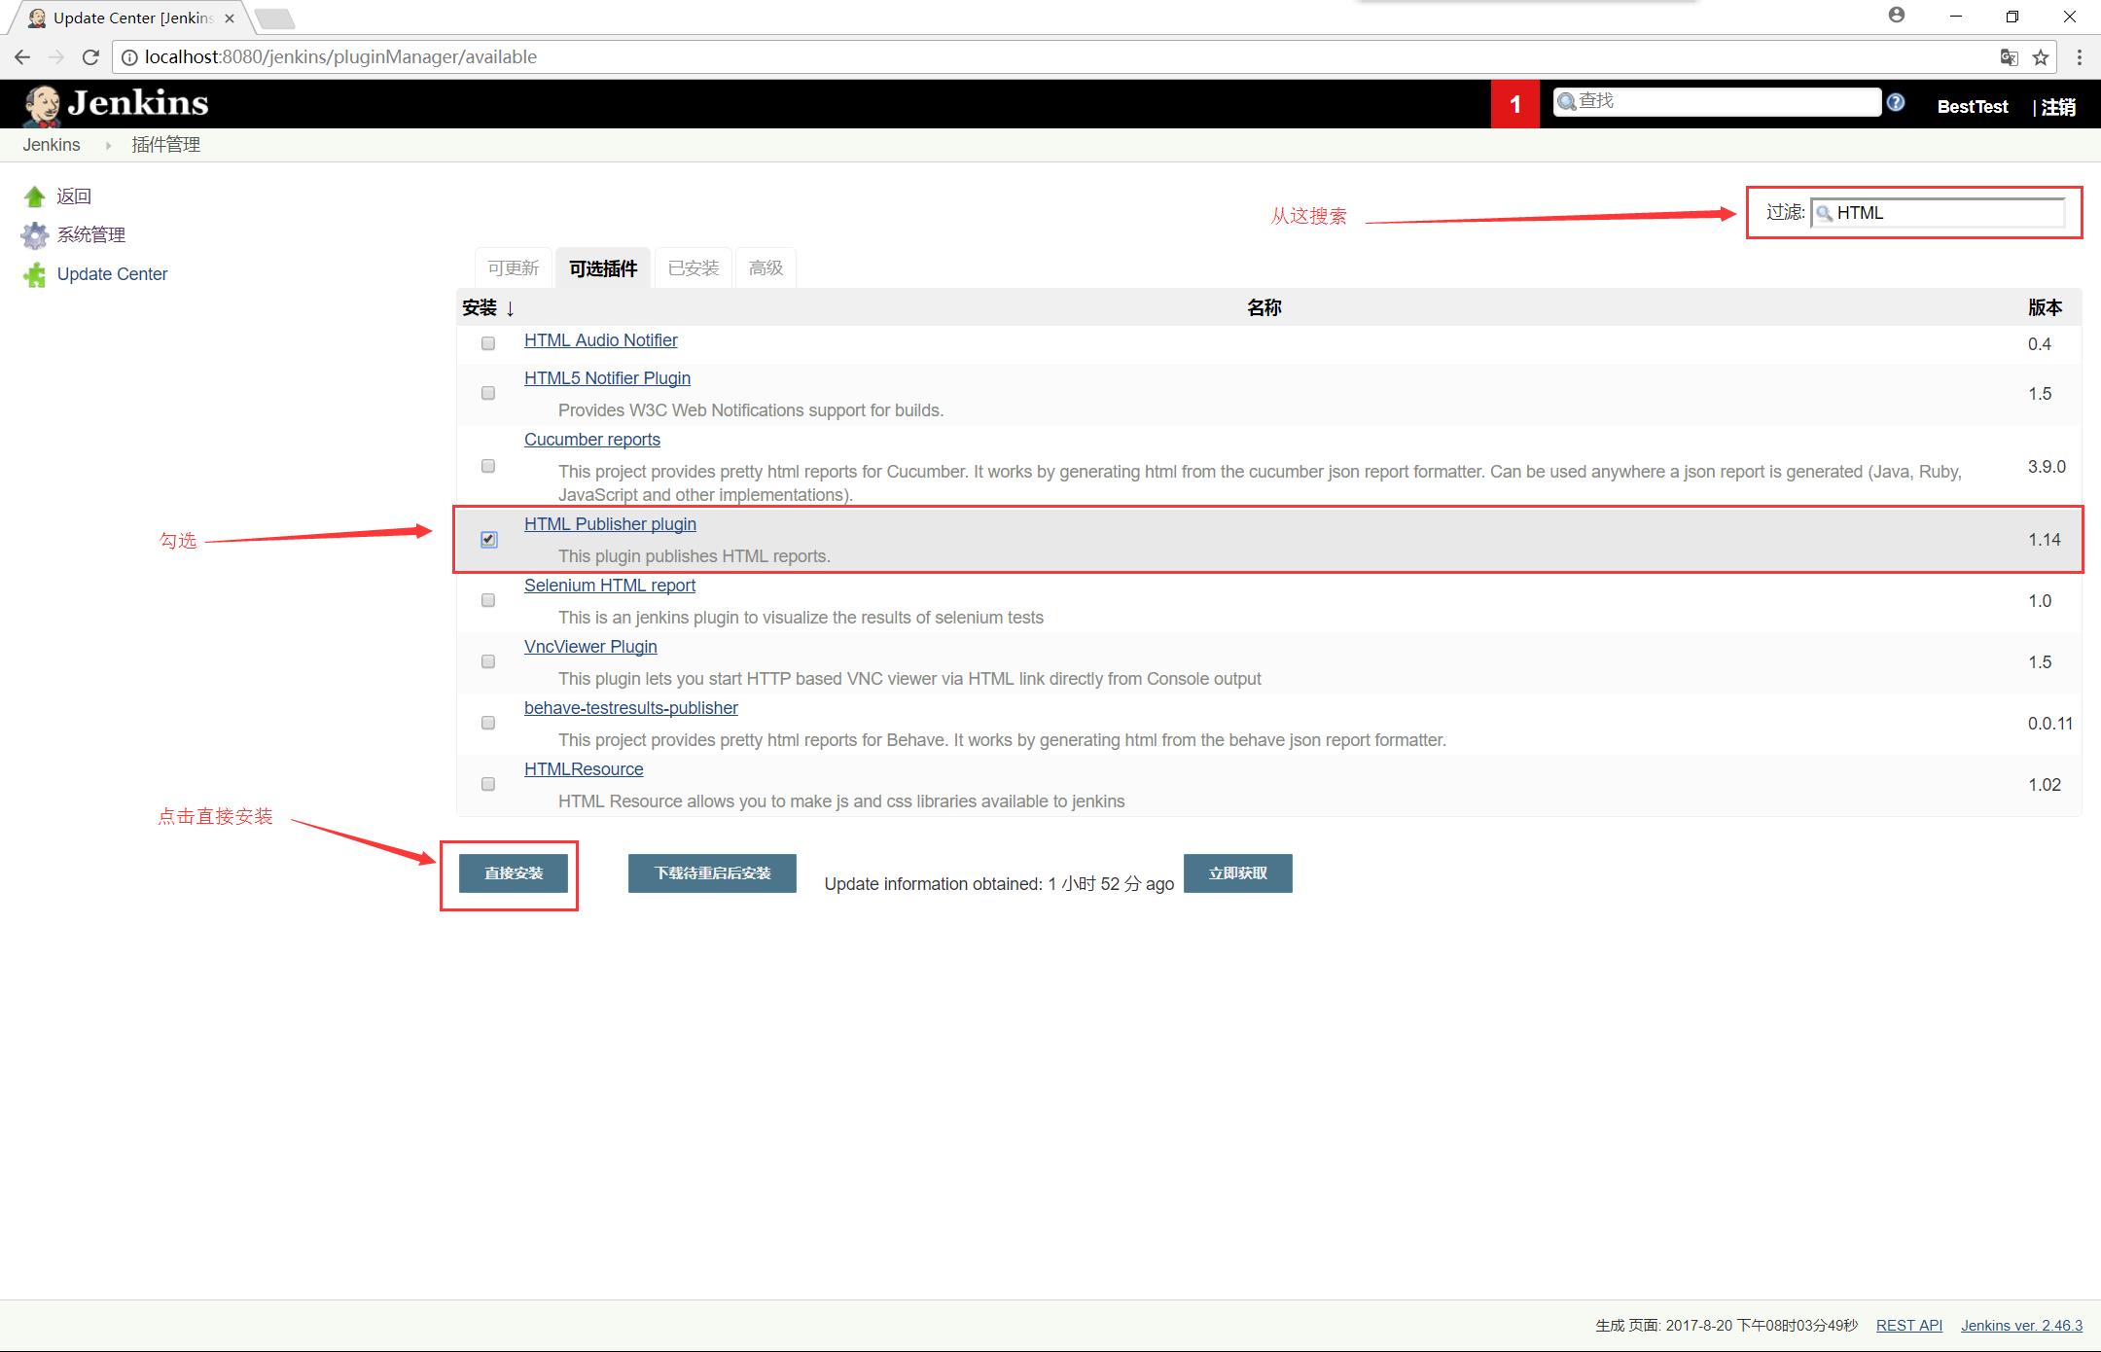
Task: Close the Update Center browser tab
Action: (231, 18)
